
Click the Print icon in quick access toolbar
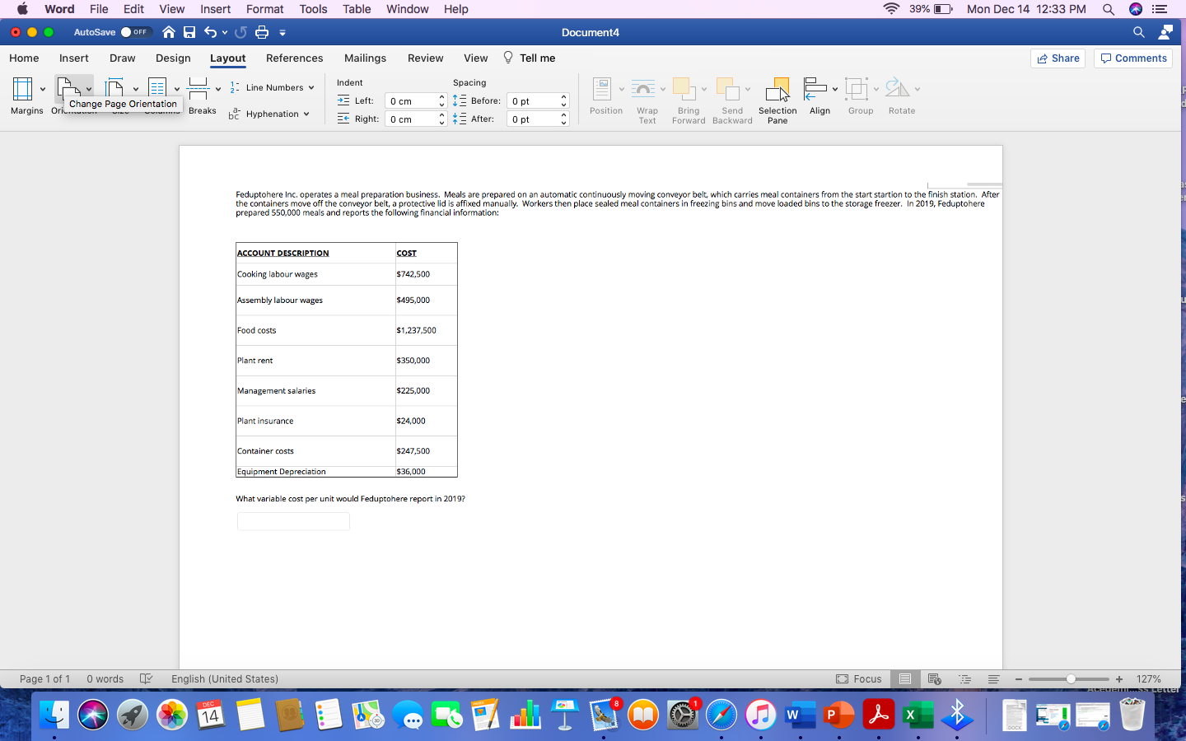[x=260, y=32]
